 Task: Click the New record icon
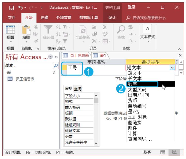[x=94, y=27]
